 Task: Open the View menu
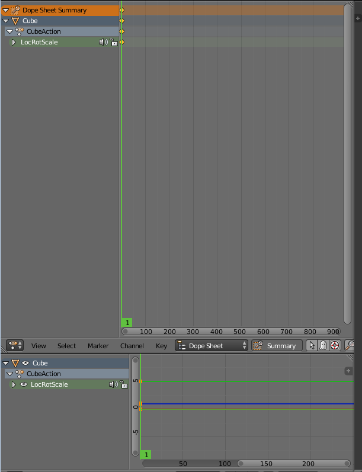39,346
